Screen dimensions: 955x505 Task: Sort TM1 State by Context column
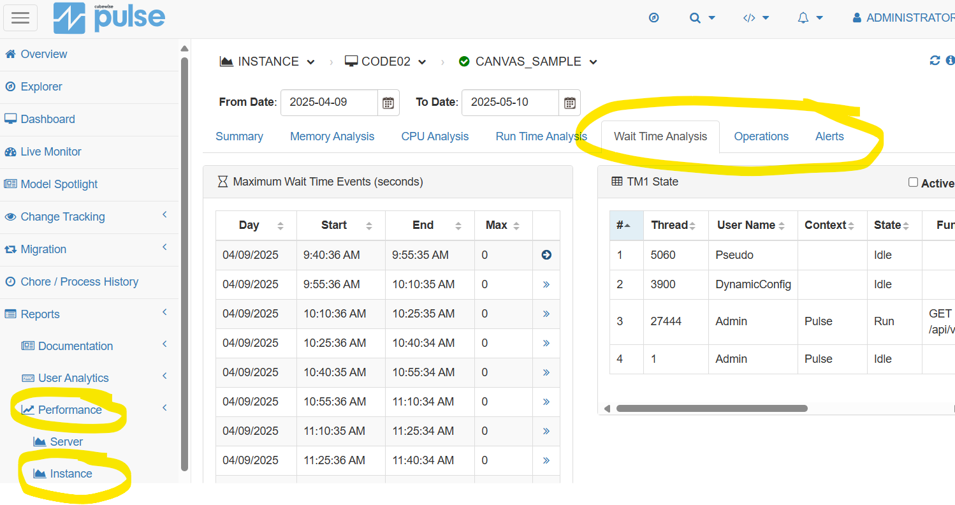(832, 225)
